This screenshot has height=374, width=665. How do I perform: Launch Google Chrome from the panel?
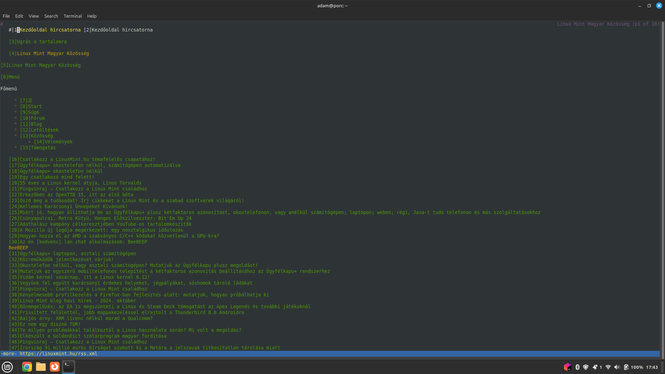pyautogui.click(x=27, y=367)
